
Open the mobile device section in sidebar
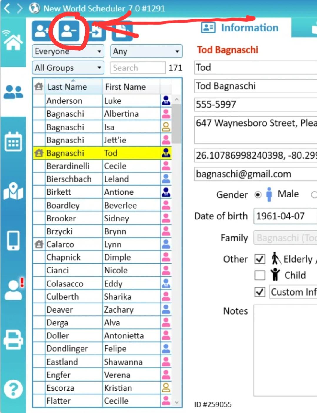pyautogui.click(x=13, y=240)
